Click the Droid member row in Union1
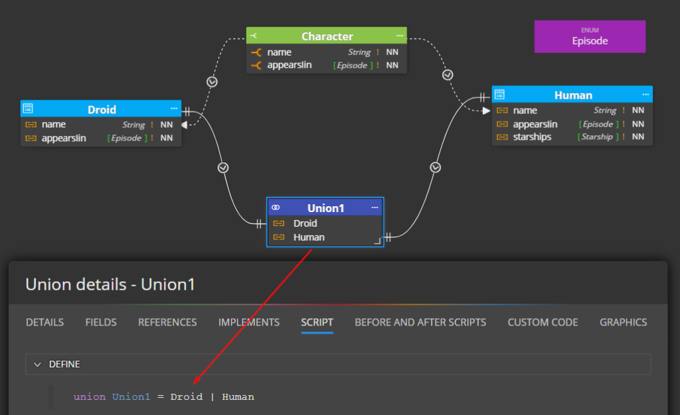 325,223
